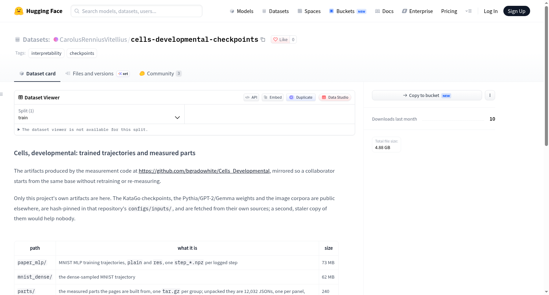This screenshot has width=549, height=295.
Task: Expand the dataset viewer unavailable message
Action: pos(83,130)
